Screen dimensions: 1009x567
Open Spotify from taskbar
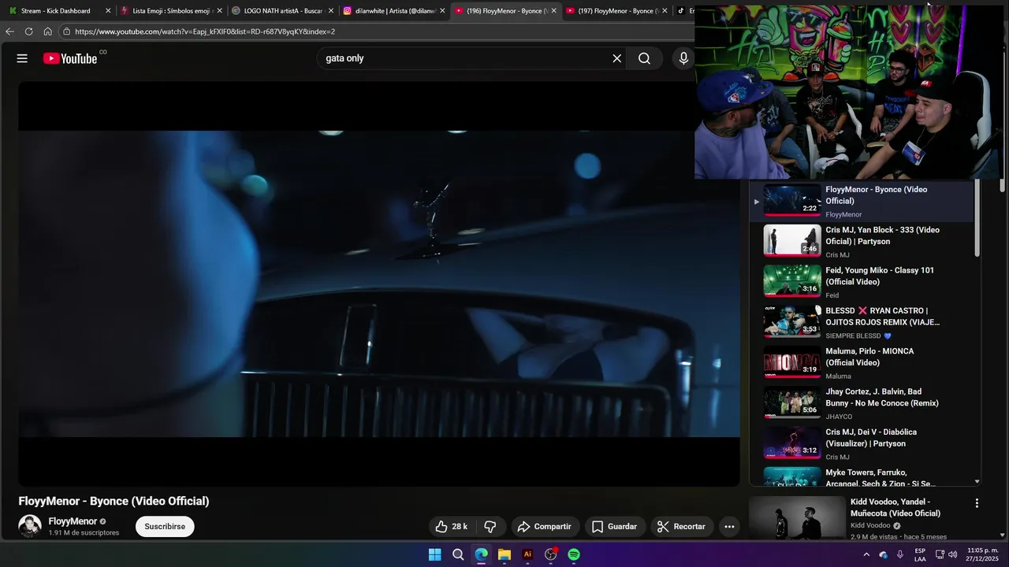[574, 554]
